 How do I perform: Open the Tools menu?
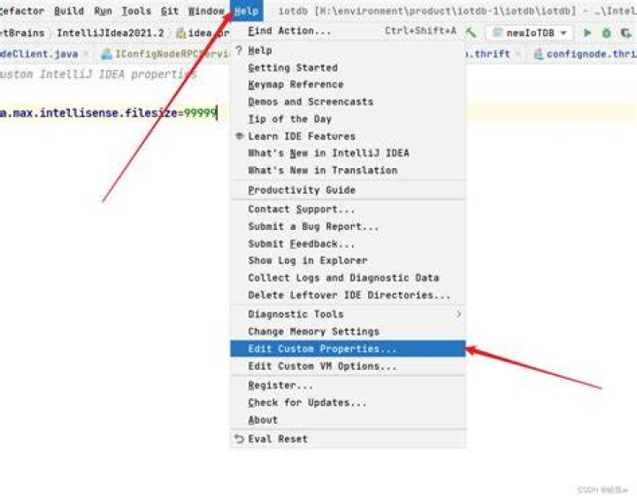(x=136, y=11)
